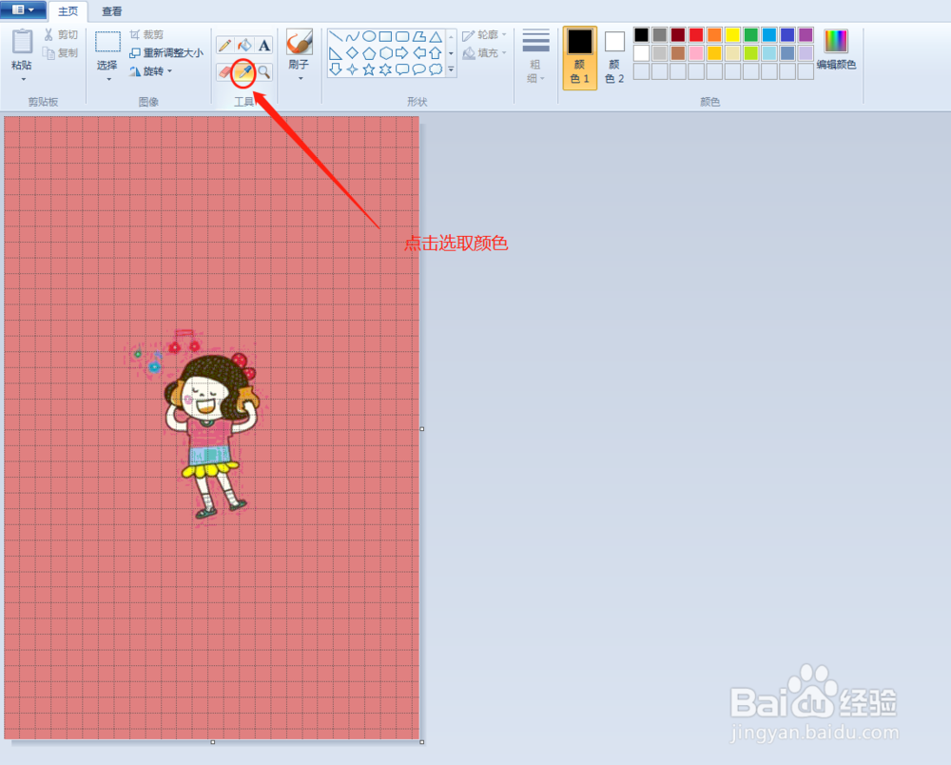Select the five-pointed Star shape
The image size is (951, 765).
tap(369, 69)
